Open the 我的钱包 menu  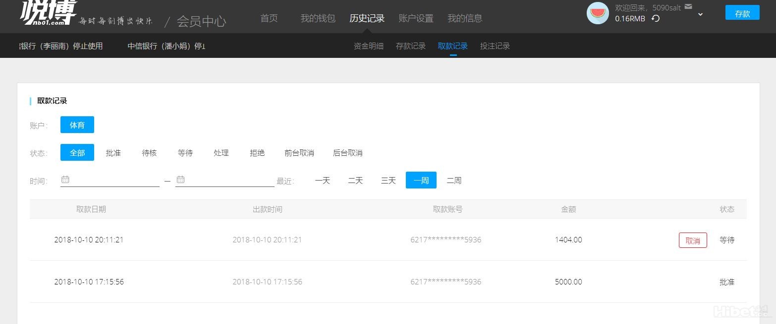click(x=318, y=18)
